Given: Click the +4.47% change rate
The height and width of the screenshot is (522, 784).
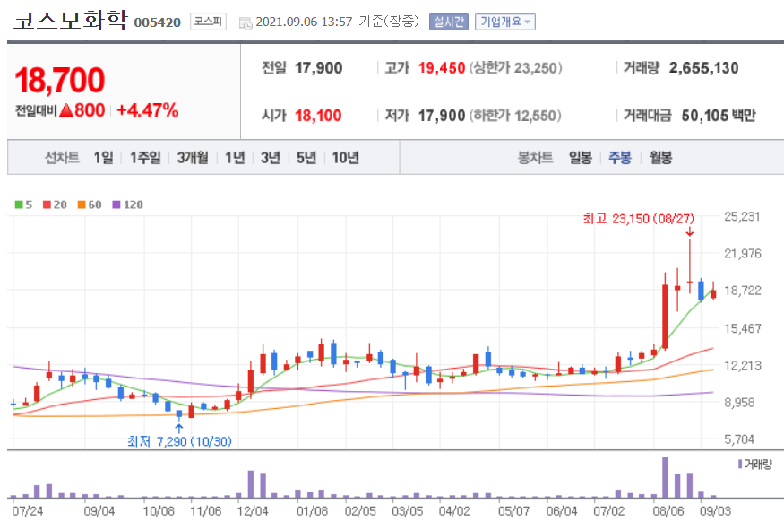Looking at the screenshot, I should point(148,110).
